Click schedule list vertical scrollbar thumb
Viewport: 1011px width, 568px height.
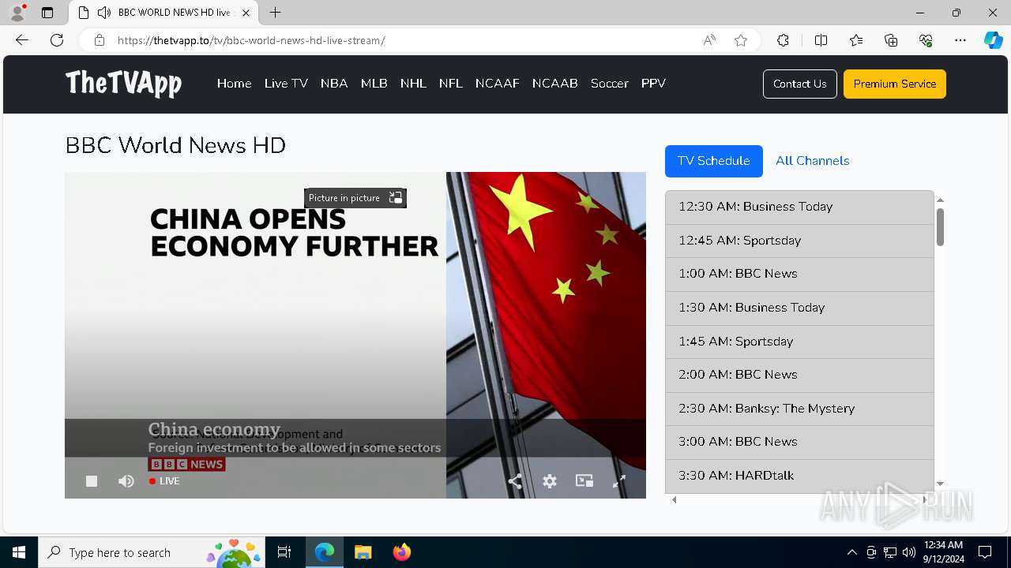940,227
